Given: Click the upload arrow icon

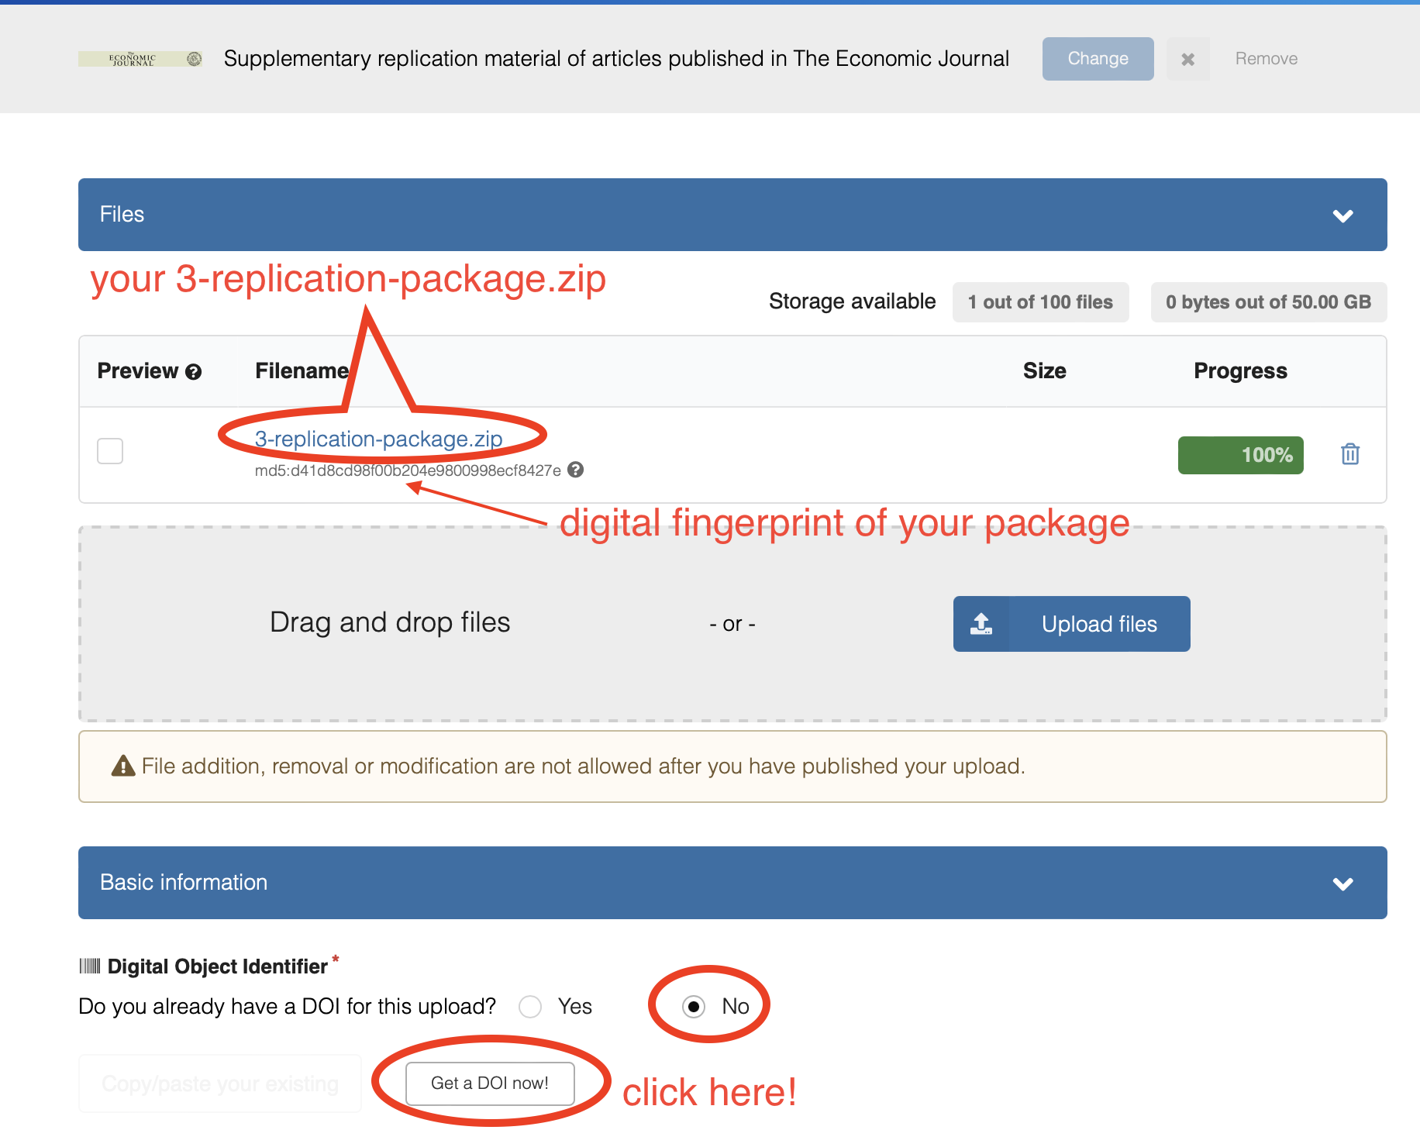Looking at the screenshot, I should [981, 624].
